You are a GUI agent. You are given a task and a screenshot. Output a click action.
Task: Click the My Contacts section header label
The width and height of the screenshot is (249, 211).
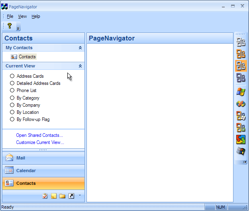pyautogui.click(x=19, y=48)
